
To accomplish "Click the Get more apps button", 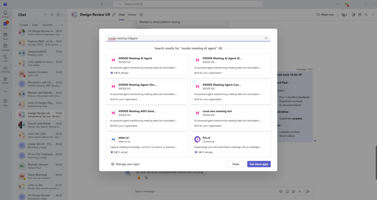I will coord(259,164).
